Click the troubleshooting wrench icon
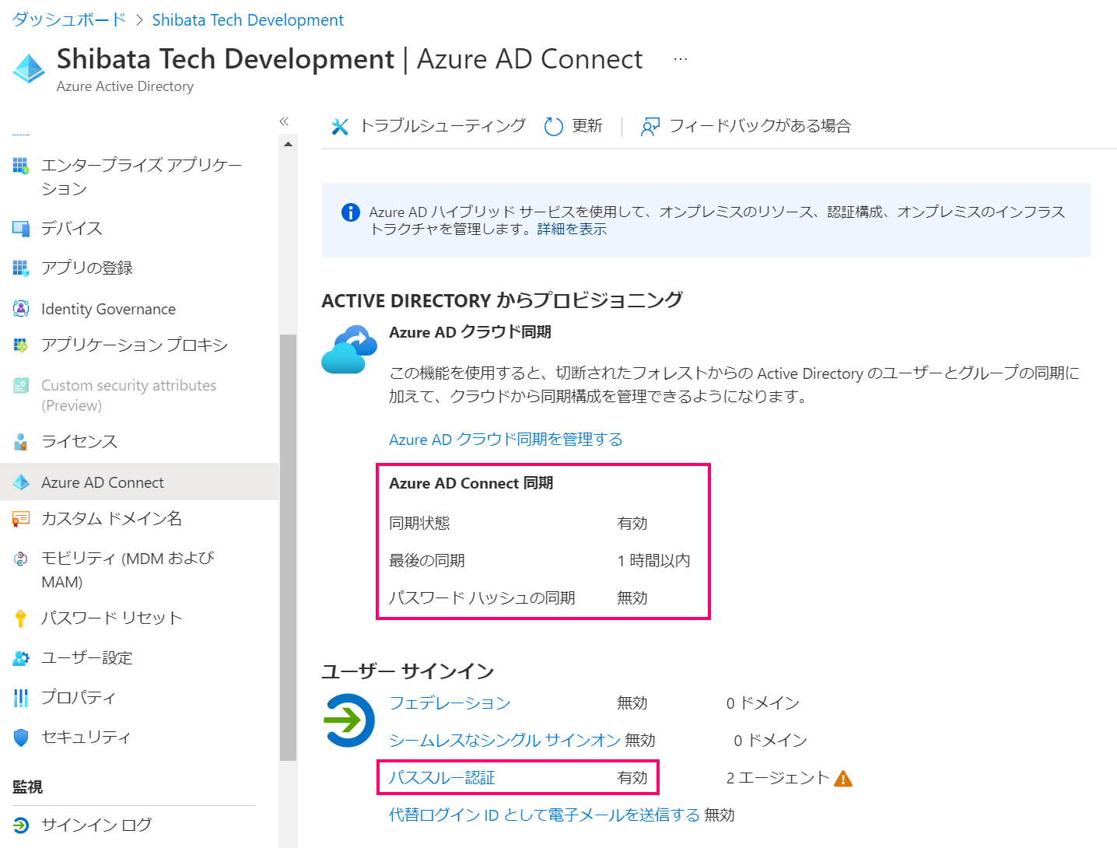The width and height of the screenshot is (1117, 848). (x=340, y=126)
